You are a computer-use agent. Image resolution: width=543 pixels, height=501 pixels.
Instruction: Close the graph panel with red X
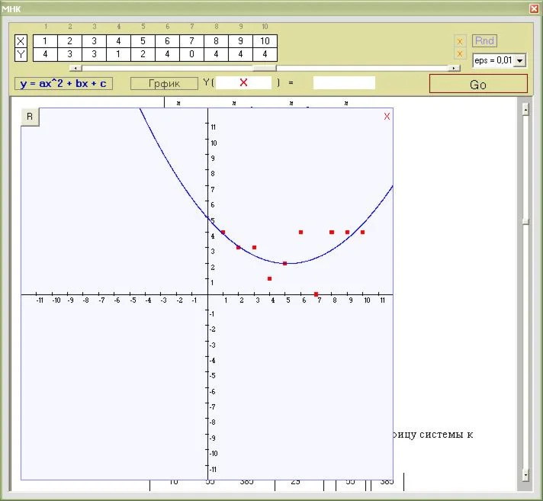pyautogui.click(x=387, y=116)
